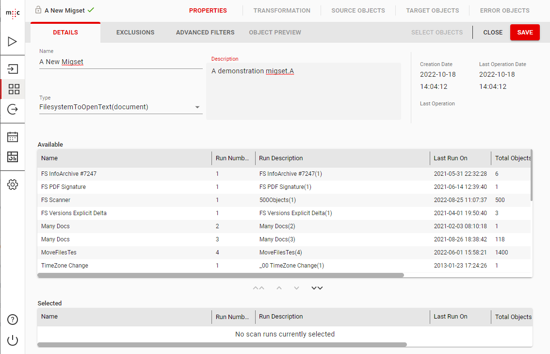Viewport: 550px width, 354px height.
Task: Open the settings gear icon
Action: click(13, 185)
